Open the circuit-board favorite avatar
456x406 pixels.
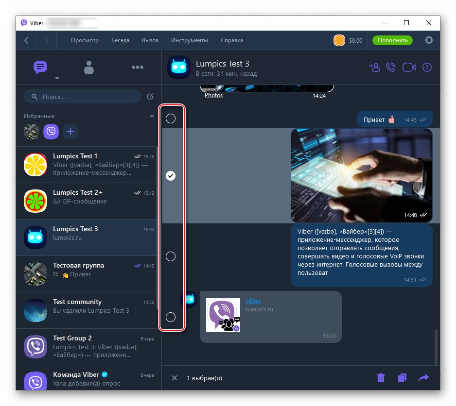click(32, 132)
